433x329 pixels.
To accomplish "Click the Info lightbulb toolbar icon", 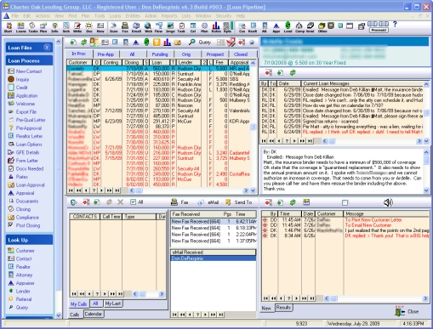I will [x=54, y=27].
